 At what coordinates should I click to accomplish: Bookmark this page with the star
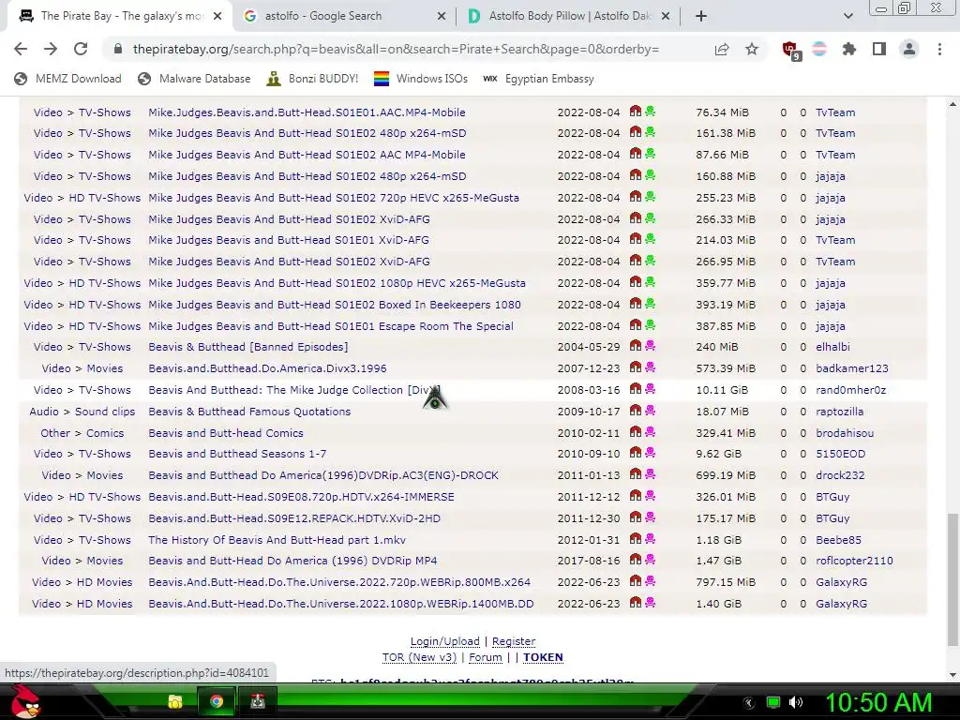pyautogui.click(x=752, y=49)
